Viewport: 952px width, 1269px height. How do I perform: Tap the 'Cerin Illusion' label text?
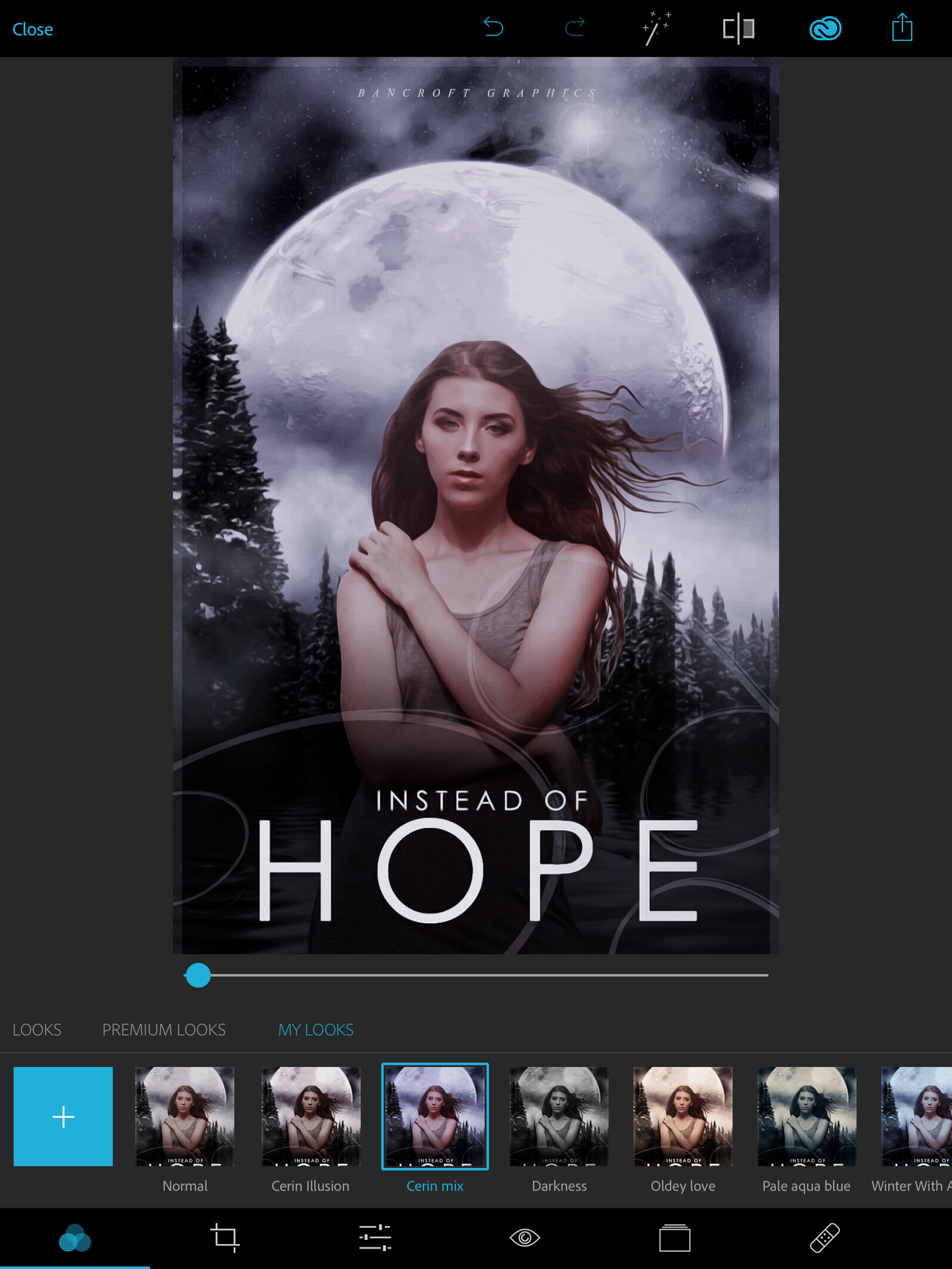click(311, 1186)
